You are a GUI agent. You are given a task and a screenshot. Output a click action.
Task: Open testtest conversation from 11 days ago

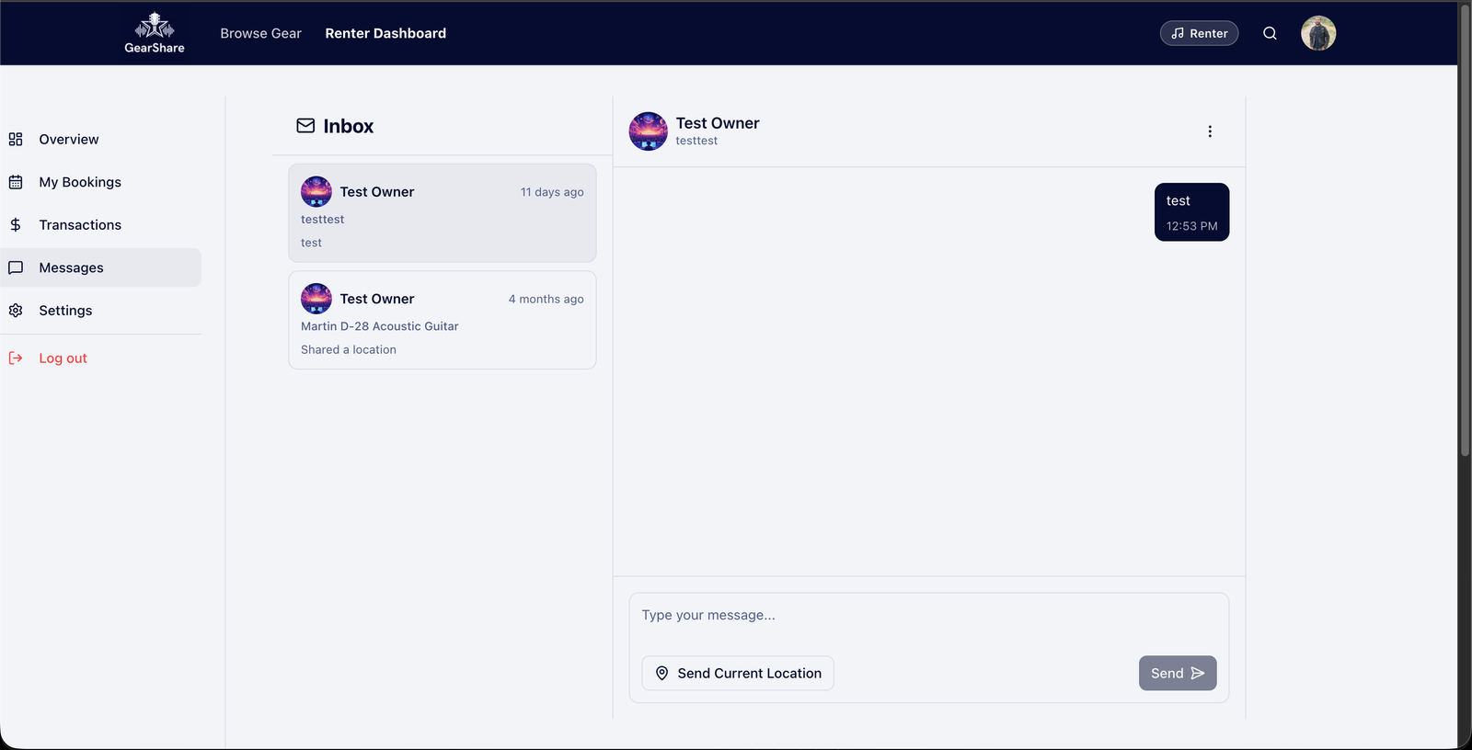click(443, 213)
